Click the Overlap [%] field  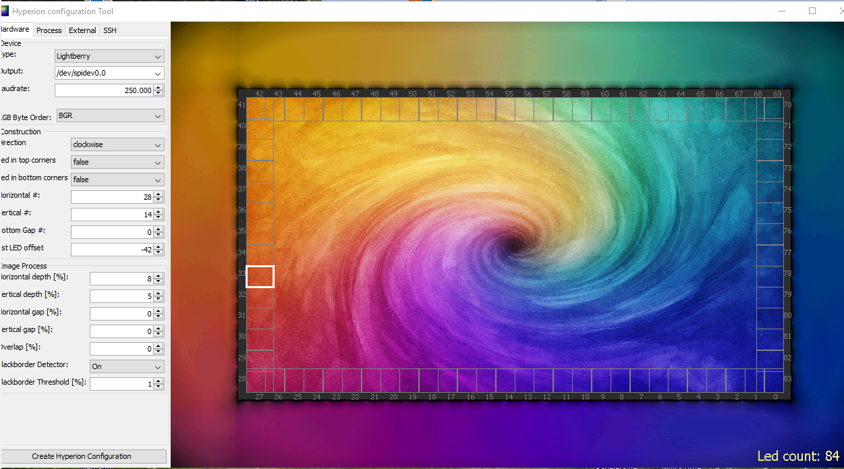[x=121, y=349]
